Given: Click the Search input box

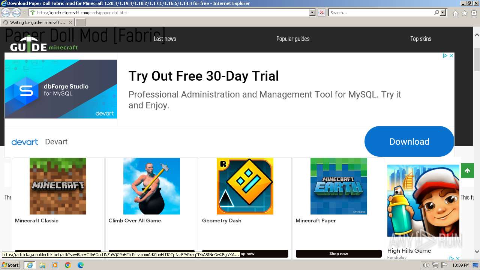Looking at the screenshot, I should tap(381, 12).
